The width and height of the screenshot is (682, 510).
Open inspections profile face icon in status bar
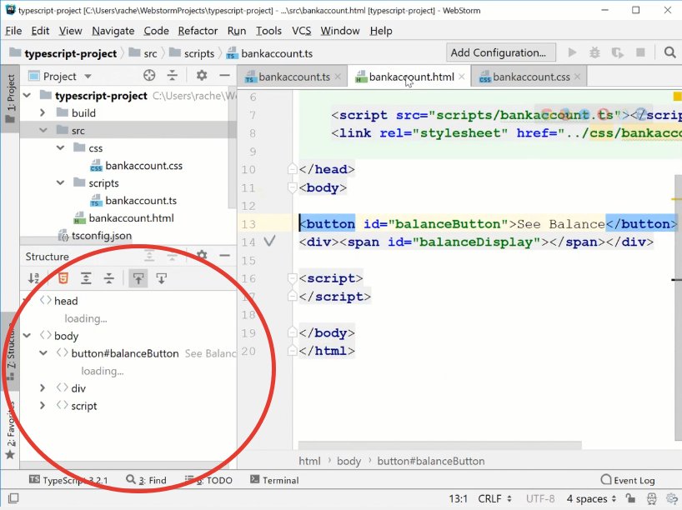651,498
